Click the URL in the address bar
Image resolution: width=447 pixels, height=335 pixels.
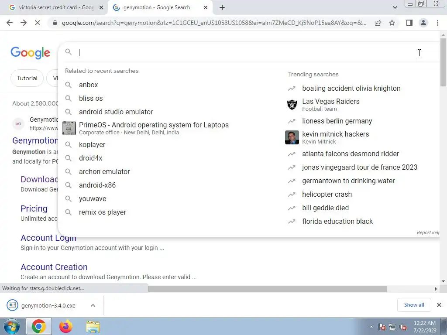214,23
